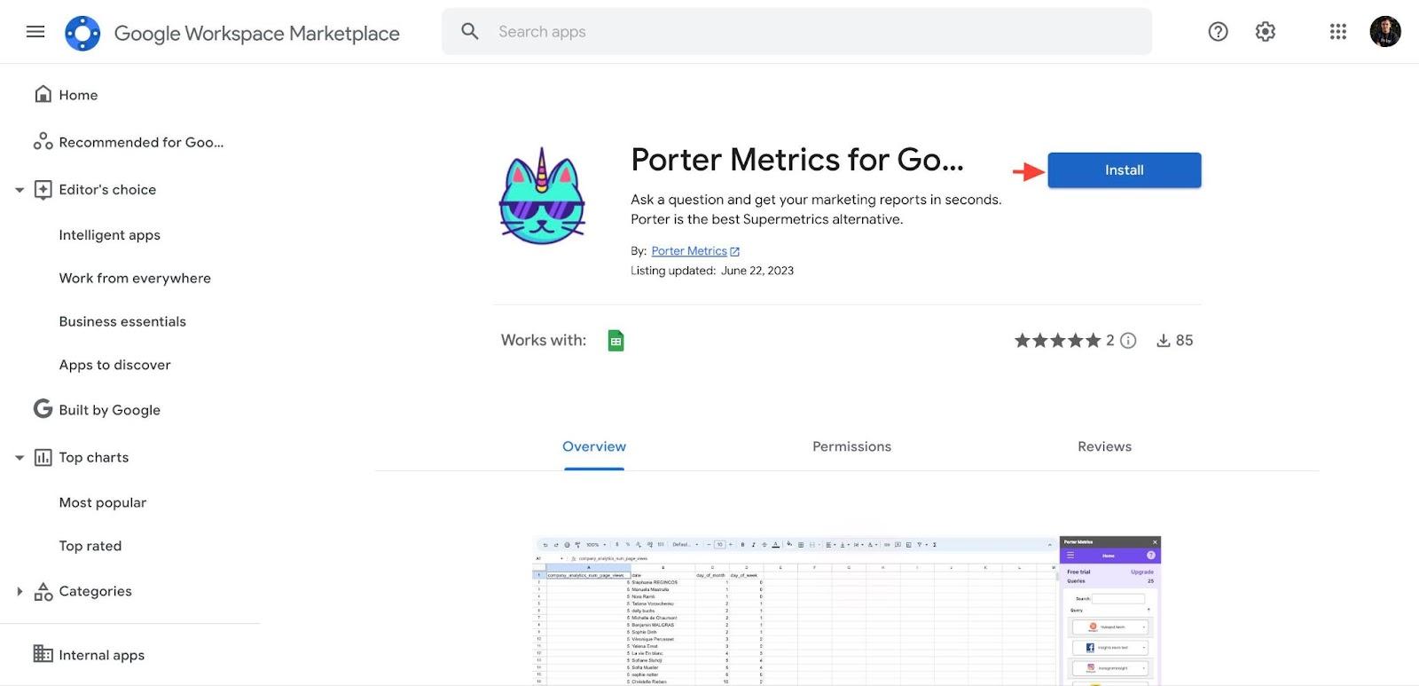This screenshot has height=686, width=1419.
Task: Click the Internal apps building icon
Action: coord(43,654)
